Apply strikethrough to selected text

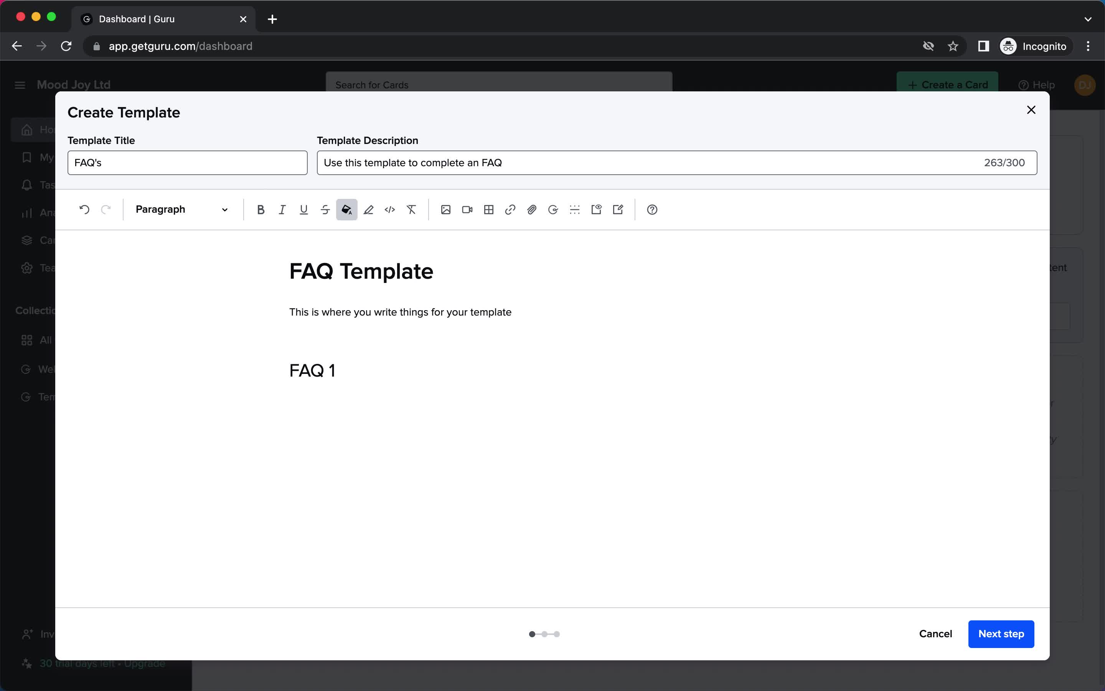pos(325,209)
